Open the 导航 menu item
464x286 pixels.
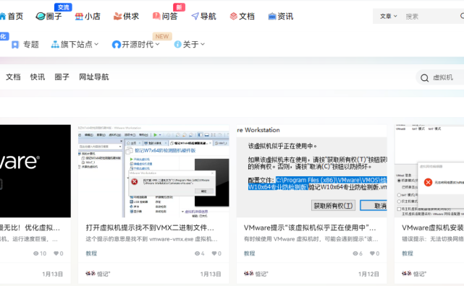(x=208, y=16)
